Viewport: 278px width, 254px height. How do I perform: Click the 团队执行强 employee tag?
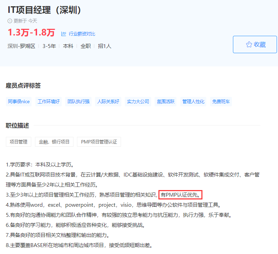[78, 101]
